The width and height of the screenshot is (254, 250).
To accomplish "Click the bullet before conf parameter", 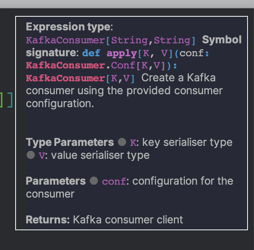I will (94, 181).
